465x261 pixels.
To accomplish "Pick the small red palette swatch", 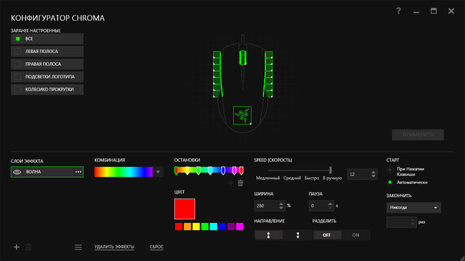I will pyautogui.click(x=178, y=227).
